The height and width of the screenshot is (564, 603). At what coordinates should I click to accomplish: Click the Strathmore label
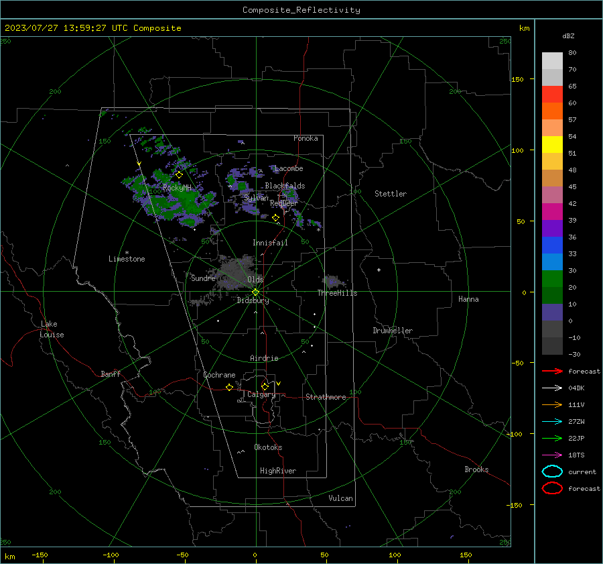coord(326,397)
